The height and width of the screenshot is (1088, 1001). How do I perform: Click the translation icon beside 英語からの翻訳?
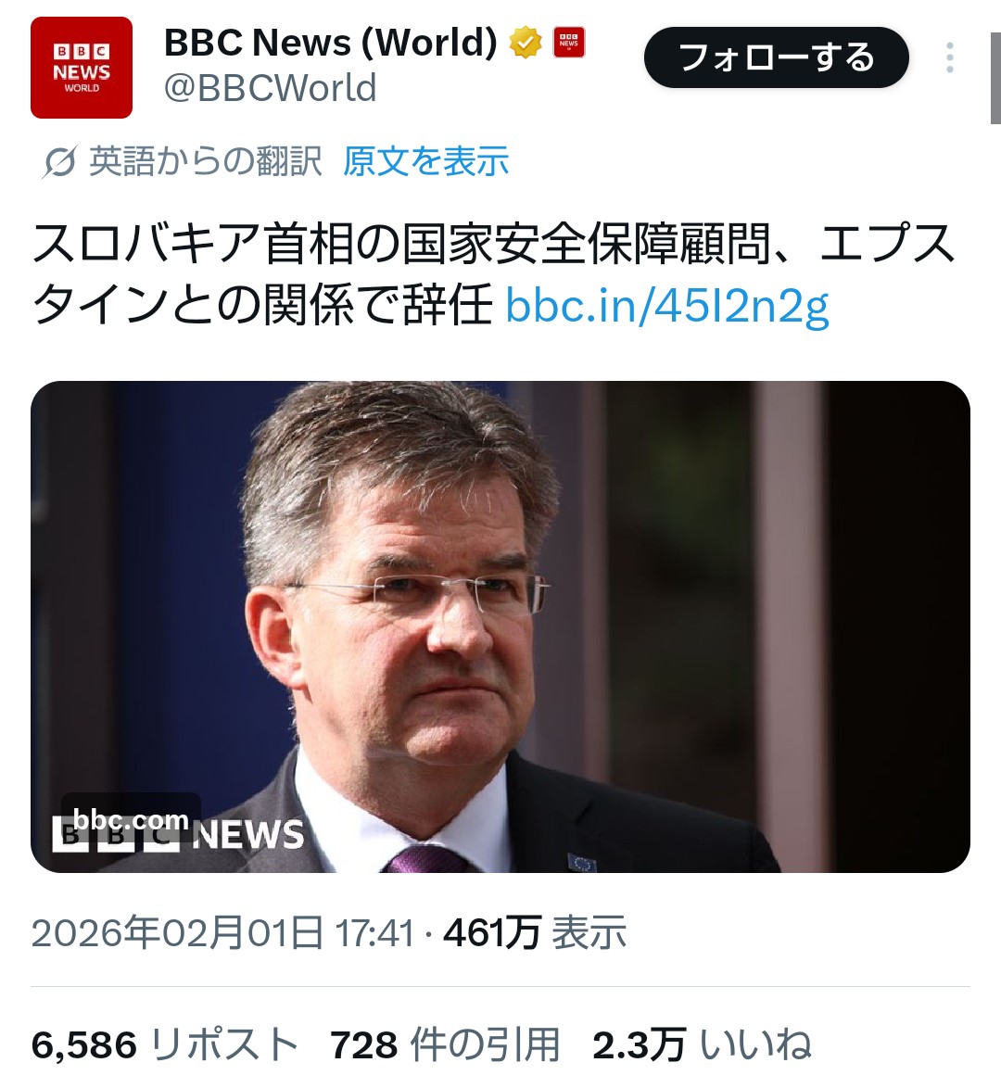[59, 163]
